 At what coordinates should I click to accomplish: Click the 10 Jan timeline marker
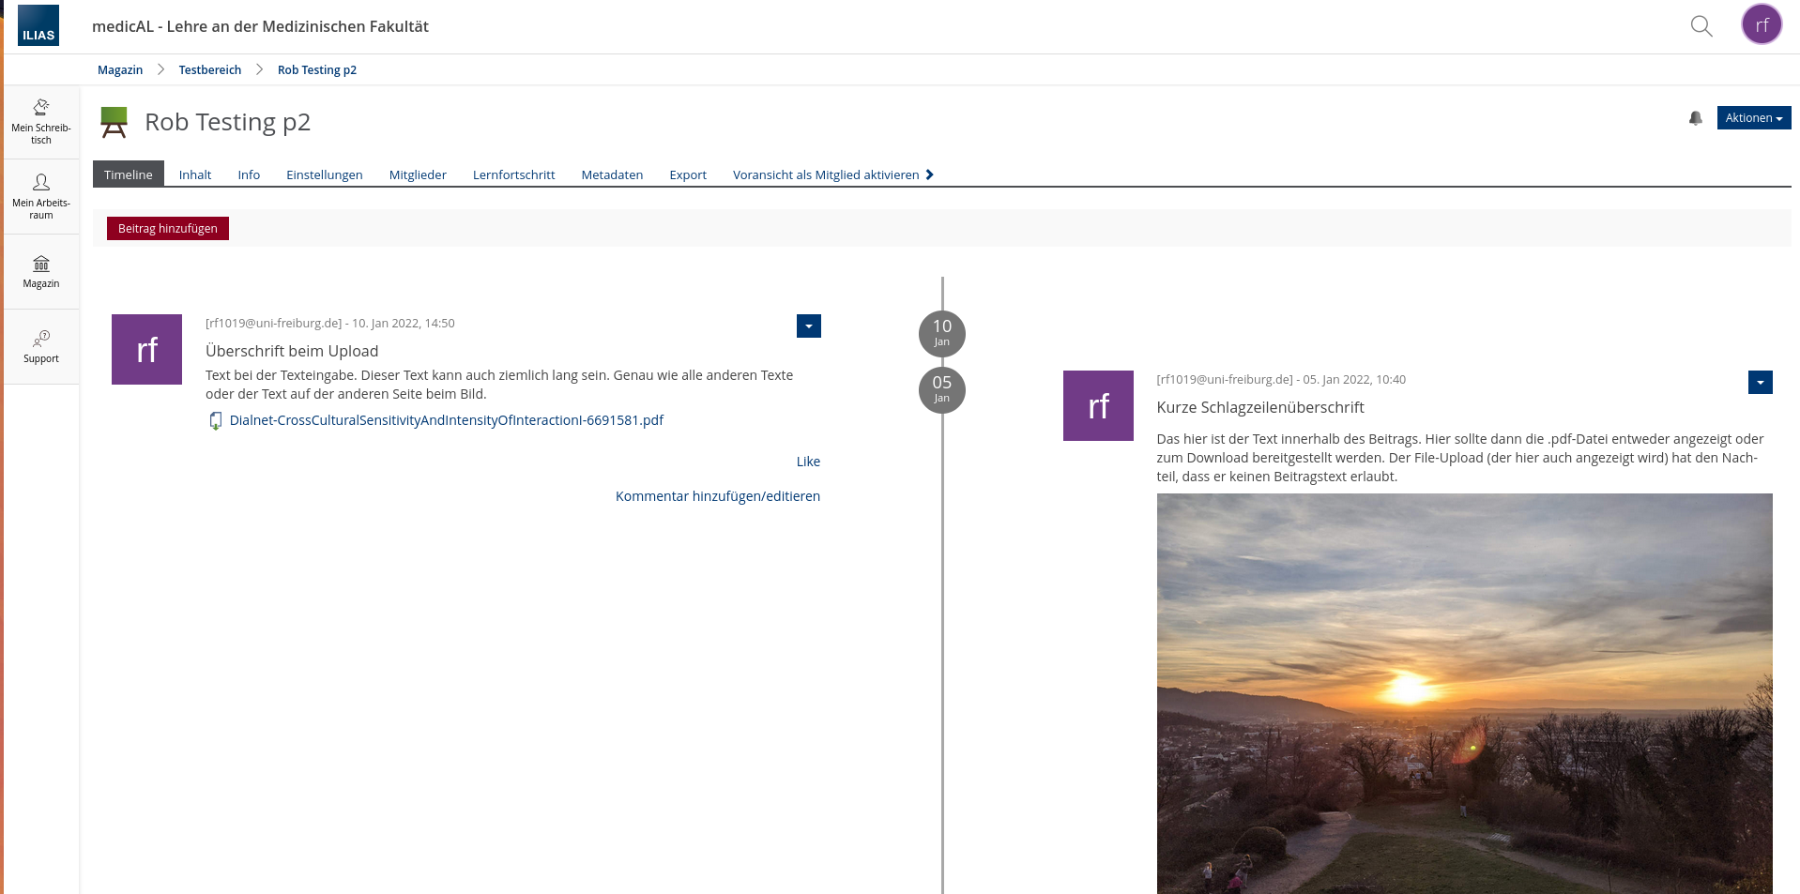[x=941, y=333]
